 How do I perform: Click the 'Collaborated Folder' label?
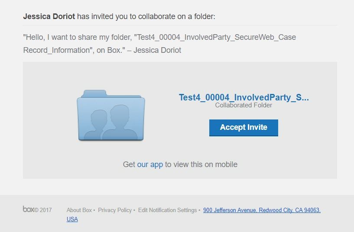(244, 105)
